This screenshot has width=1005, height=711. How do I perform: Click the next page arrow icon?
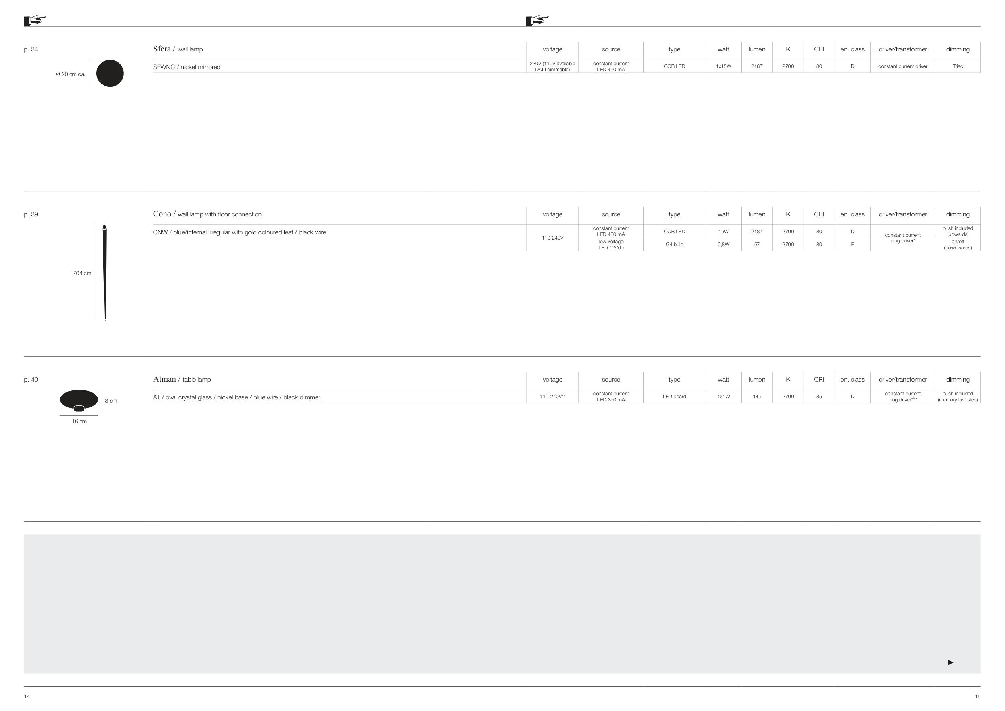coord(950,662)
